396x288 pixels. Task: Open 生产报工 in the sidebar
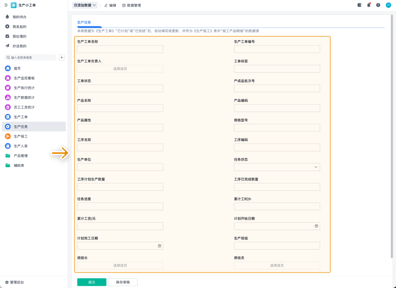34,136
